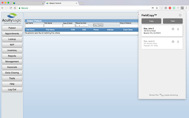The height and width of the screenshot is (118, 189).
Task: Open saved passwords key icon
Action: (x=153, y=8)
